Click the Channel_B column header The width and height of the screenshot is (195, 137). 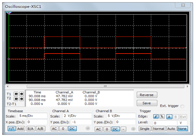pos(91,92)
